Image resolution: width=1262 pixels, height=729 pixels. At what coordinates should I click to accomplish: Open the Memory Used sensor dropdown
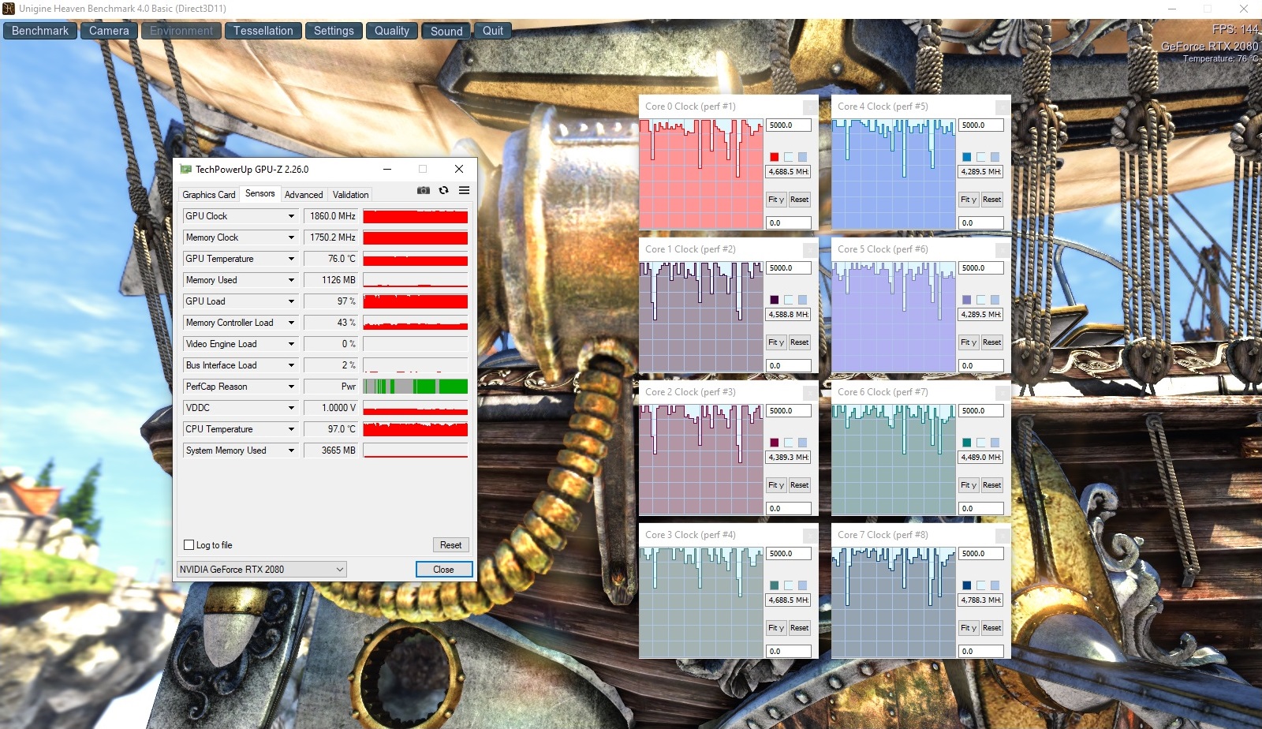291,280
